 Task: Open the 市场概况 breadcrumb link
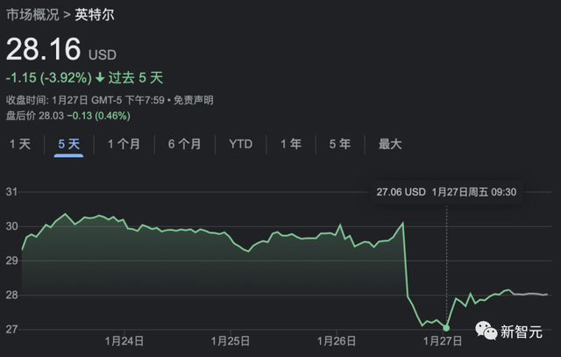click(x=32, y=15)
